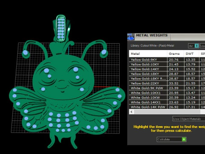Select the Yellow Gold:14KY row
This screenshot has width=205, height=154.
point(167,69)
